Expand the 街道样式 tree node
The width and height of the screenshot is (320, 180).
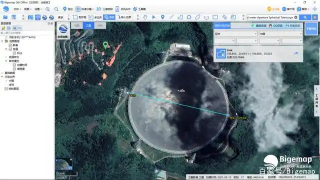[x=6, y=57]
